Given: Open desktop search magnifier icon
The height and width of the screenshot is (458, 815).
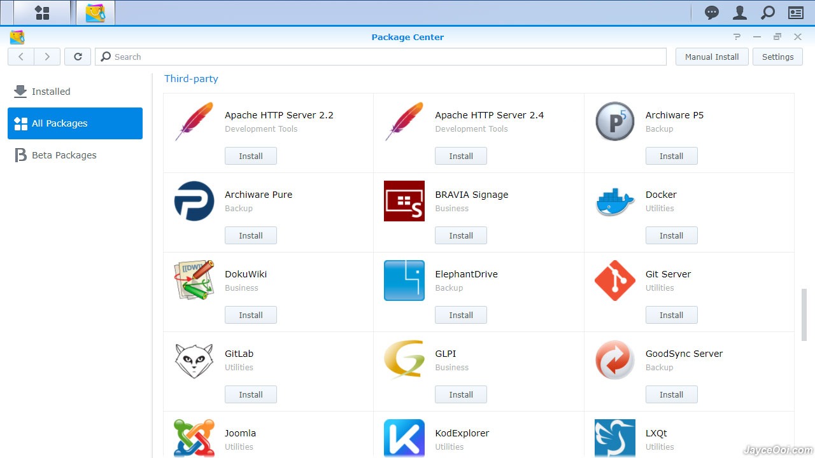Looking at the screenshot, I should click(x=768, y=13).
